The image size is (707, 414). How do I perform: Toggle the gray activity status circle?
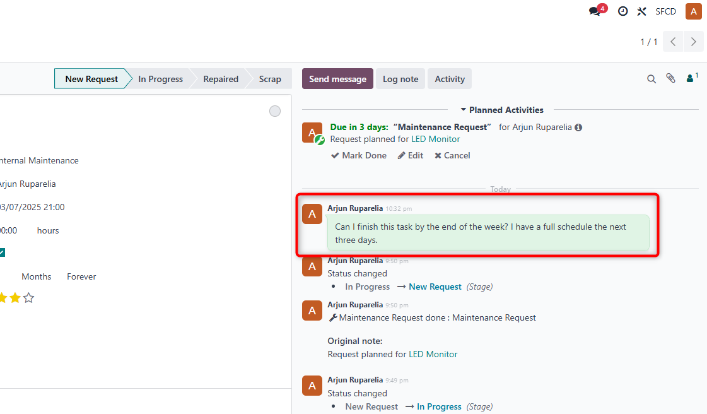274,110
